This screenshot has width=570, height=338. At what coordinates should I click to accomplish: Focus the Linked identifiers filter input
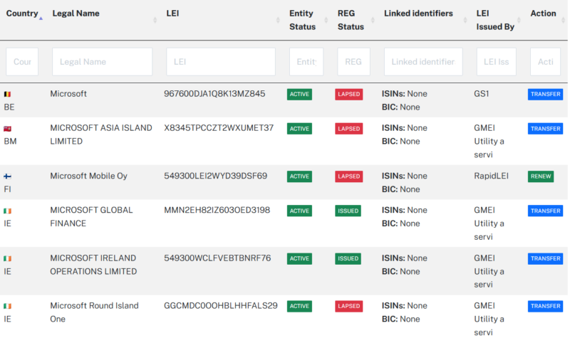(423, 62)
